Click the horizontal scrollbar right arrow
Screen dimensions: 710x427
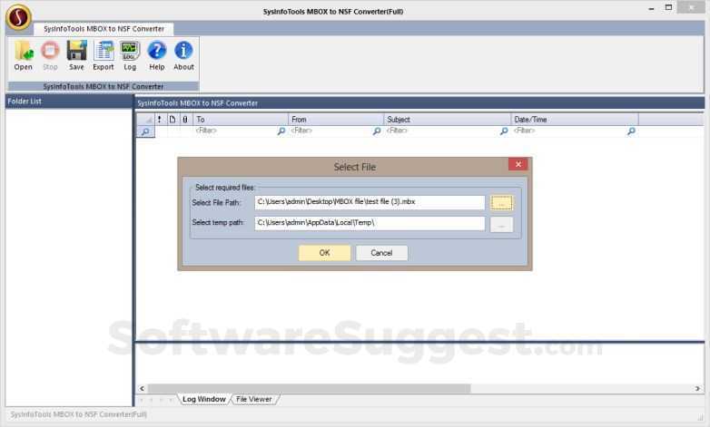[x=697, y=389]
